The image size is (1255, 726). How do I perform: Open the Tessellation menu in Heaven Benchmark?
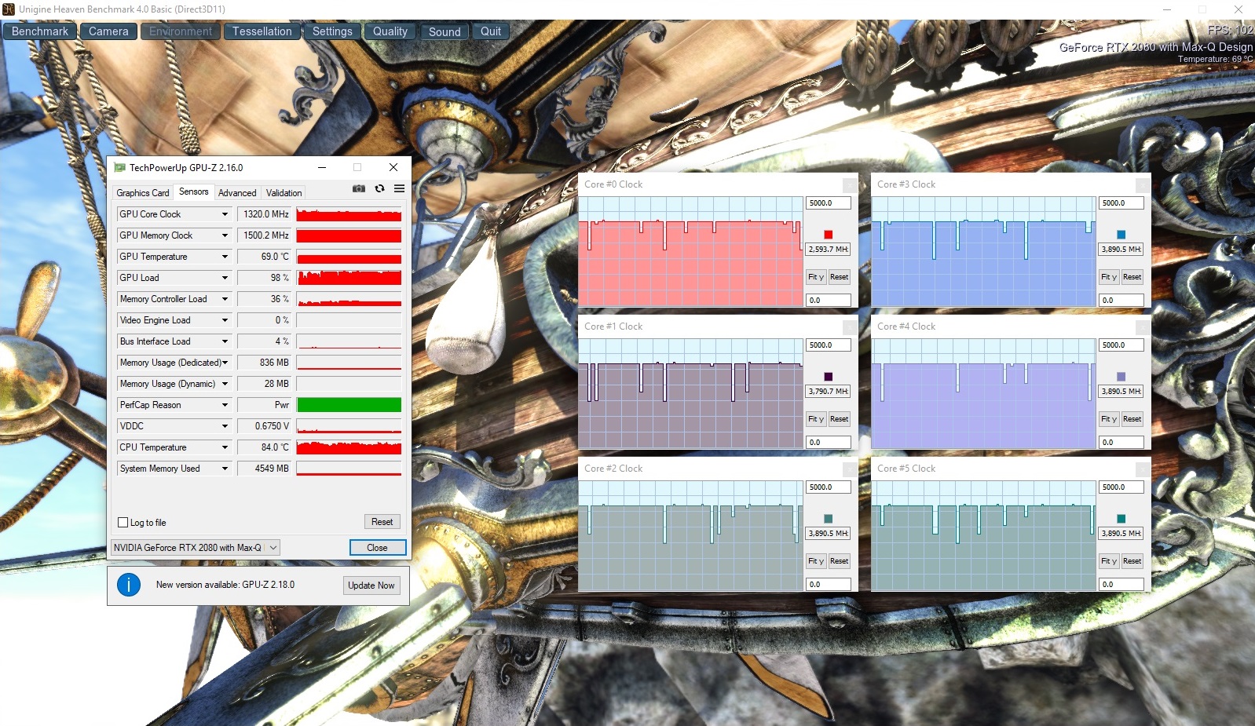262,31
